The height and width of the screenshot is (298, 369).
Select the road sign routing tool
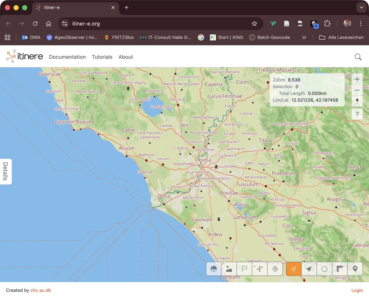tap(275, 269)
